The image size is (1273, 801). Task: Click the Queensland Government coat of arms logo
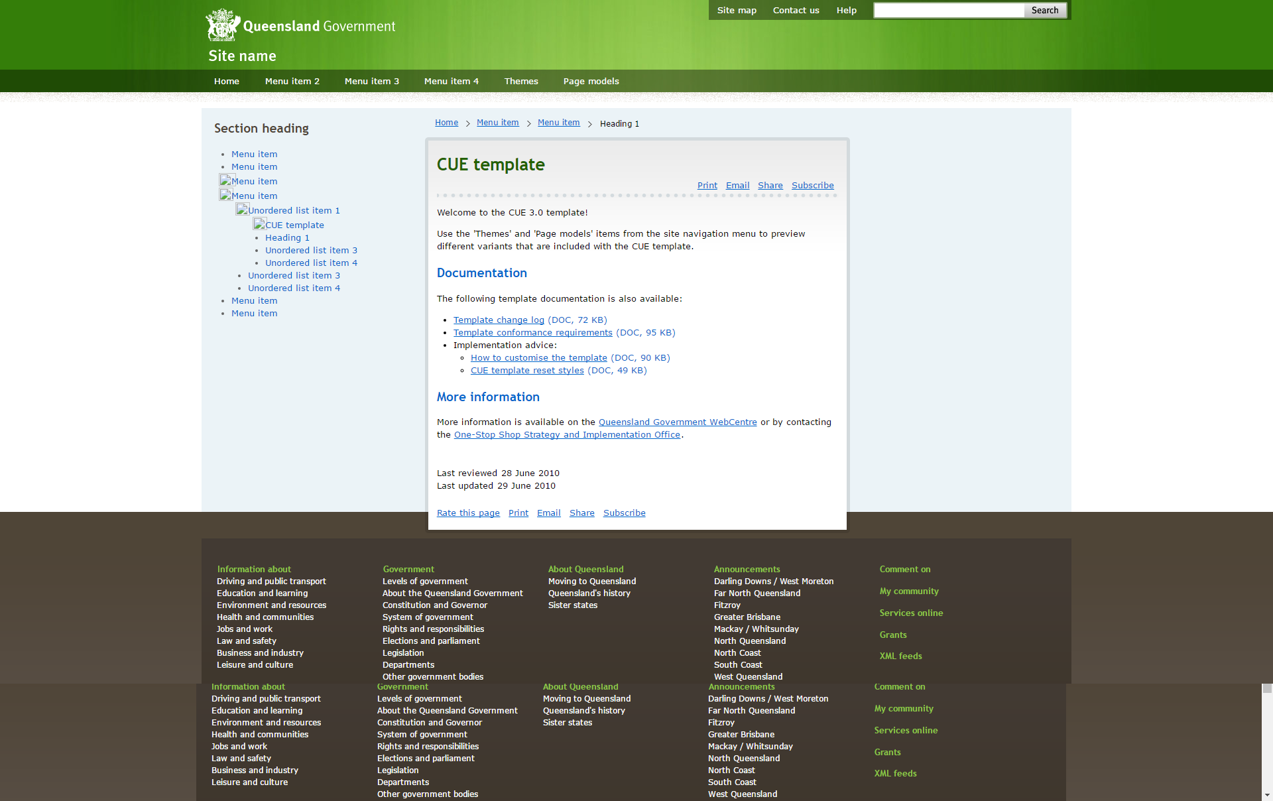(223, 25)
